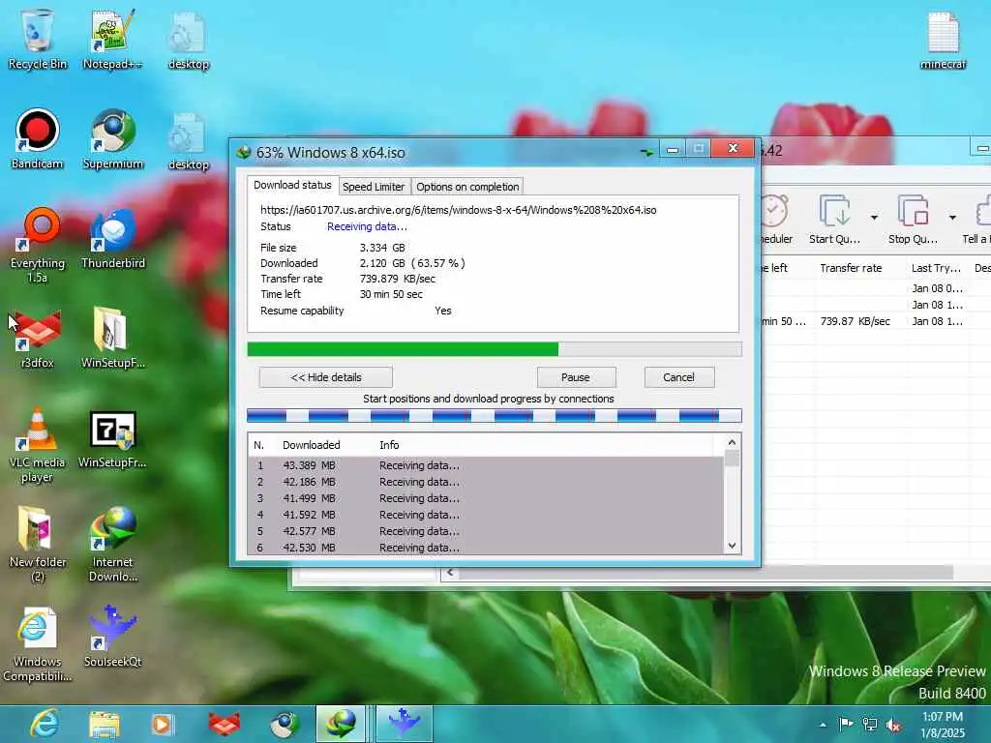
Task: Select connection row 6 with 42.530 MB
Action: [486, 548]
